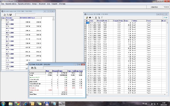Image resolution: width=170 pixels, height=106 pixels.
Task: Select the 04.11.2008 date row in daily receipts
Action: [21, 33]
